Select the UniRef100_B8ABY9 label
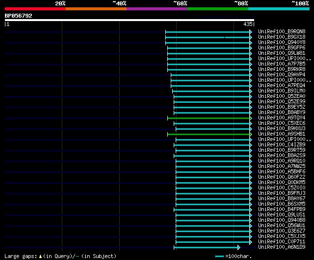The image size is (314, 260). 282,112
